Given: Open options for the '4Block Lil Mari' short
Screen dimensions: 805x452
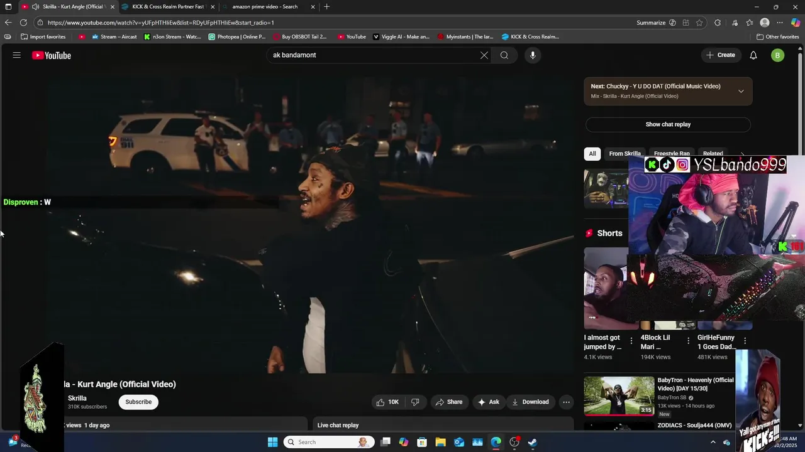Looking at the screenshot, I should pyautogui.click(x=688, y=341).
